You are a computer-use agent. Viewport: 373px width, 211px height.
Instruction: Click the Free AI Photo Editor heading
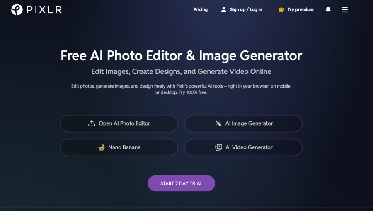pyautogui.click(x=181, y=56)
